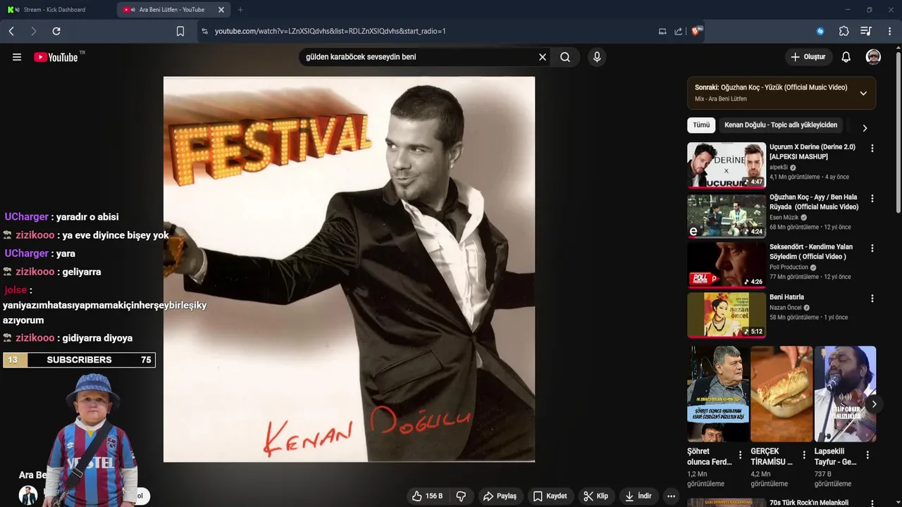Screen dimensions: 902x507
Task: Open options for Lapsekili Tayfur short
Action: click(867, 456)
